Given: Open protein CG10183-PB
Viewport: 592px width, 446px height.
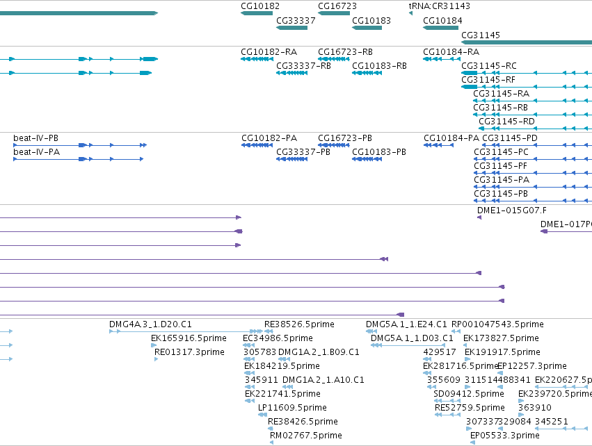Looking at the screenshot, I should click(x=379, y=152).
